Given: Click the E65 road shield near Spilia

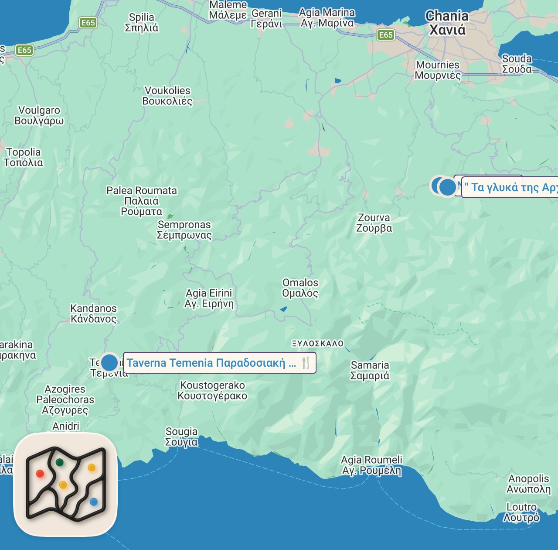Looking at the screenshot, I should coord(88,23).
